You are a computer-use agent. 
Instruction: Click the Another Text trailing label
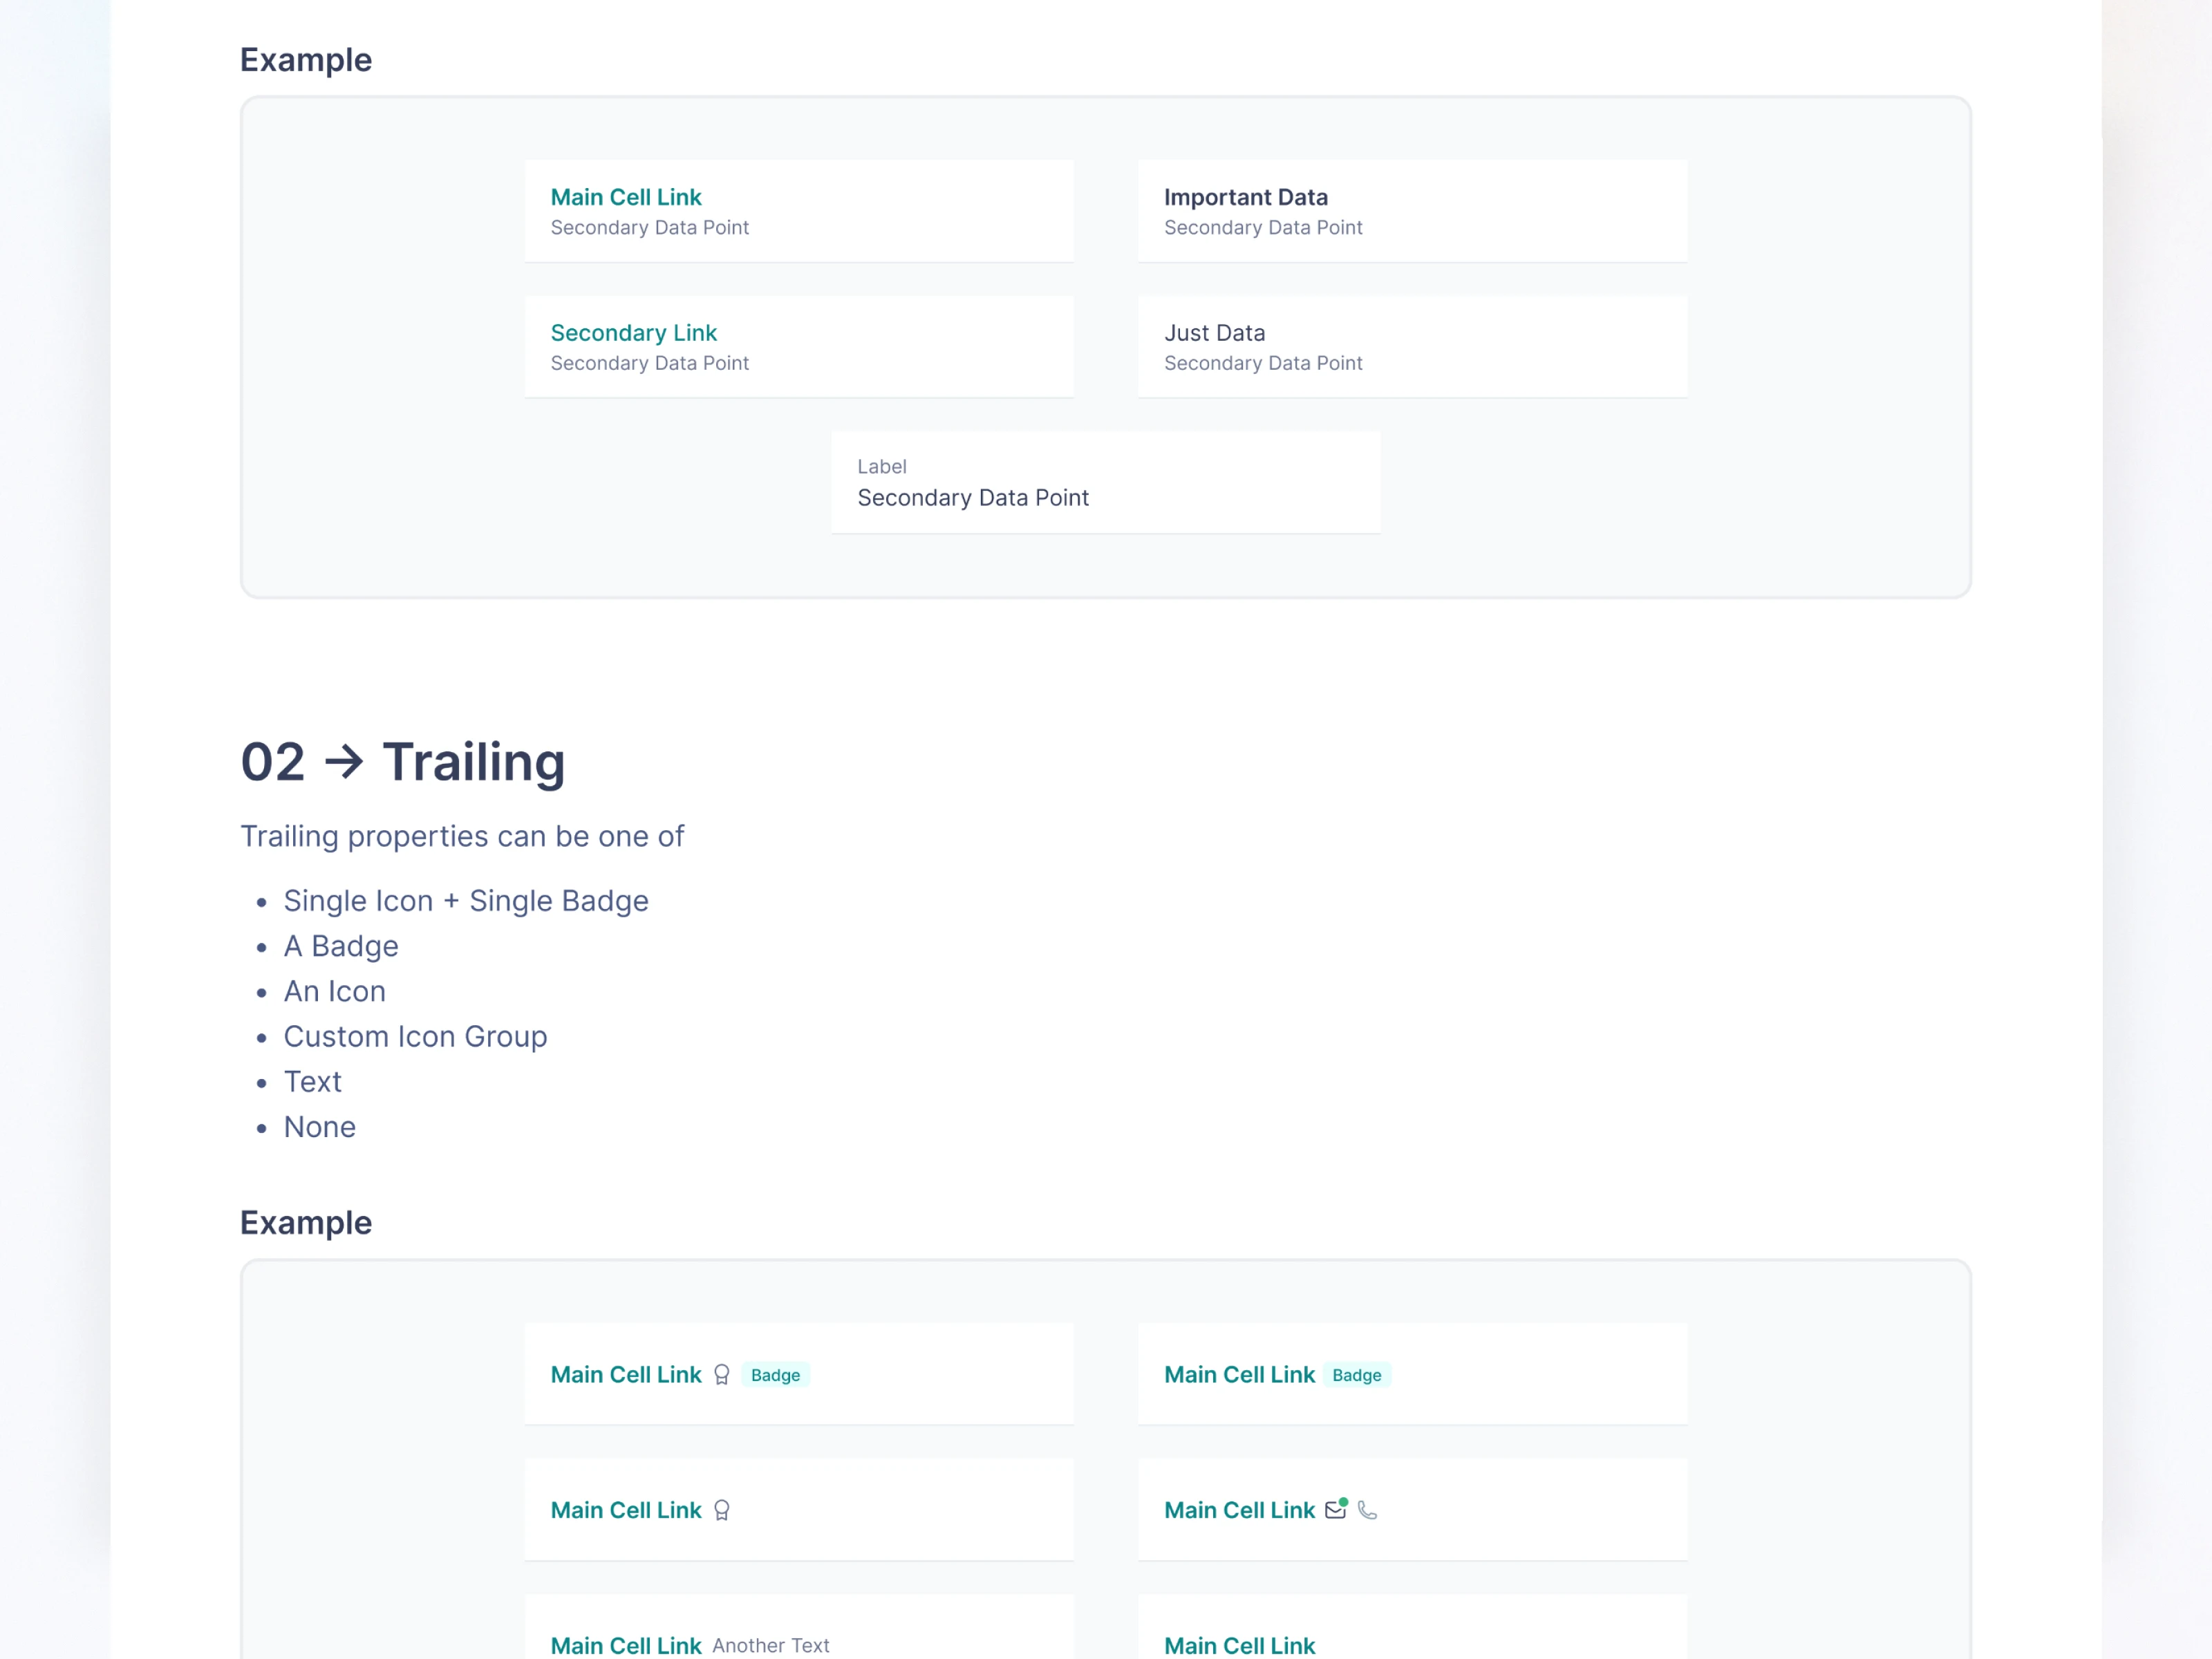[x=770, y=1645]
